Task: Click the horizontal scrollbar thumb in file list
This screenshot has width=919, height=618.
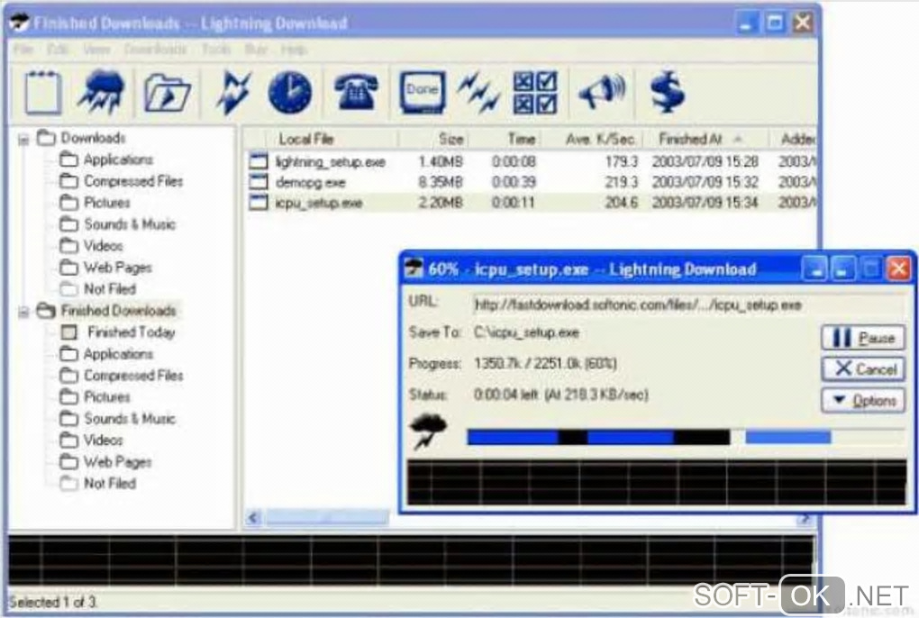Action: (327, 518)
